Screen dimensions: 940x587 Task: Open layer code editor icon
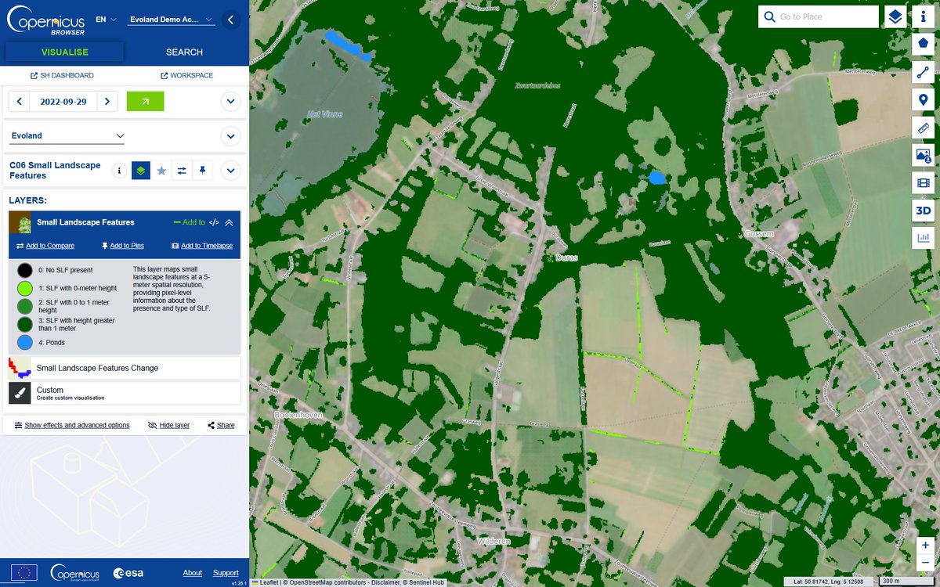214,222
